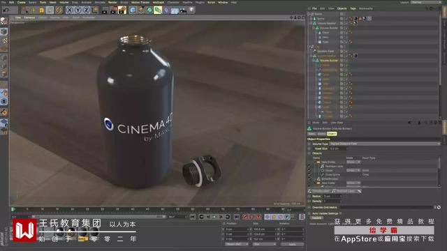Click the Reshape Layer button
This screenshot has width=447, height=251.
[x=344, y=191]
